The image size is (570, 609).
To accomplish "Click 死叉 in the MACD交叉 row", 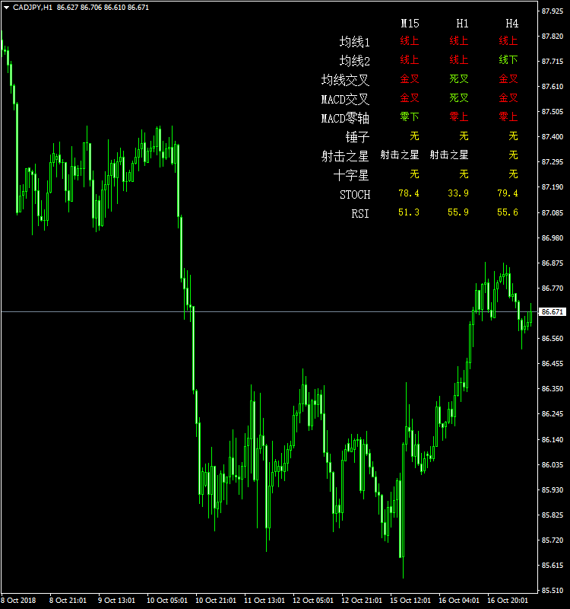I will (459, 98).
